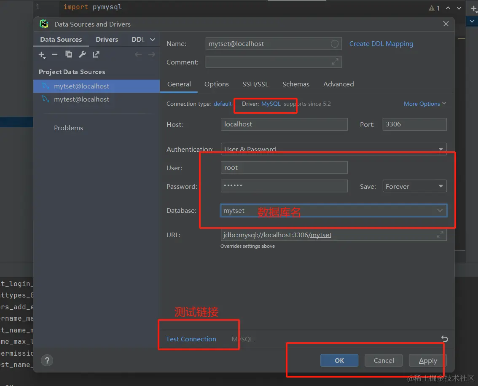Navigate forward with right arrow
The height and width of the screenshot is (386, 478).
pos(152,54)
